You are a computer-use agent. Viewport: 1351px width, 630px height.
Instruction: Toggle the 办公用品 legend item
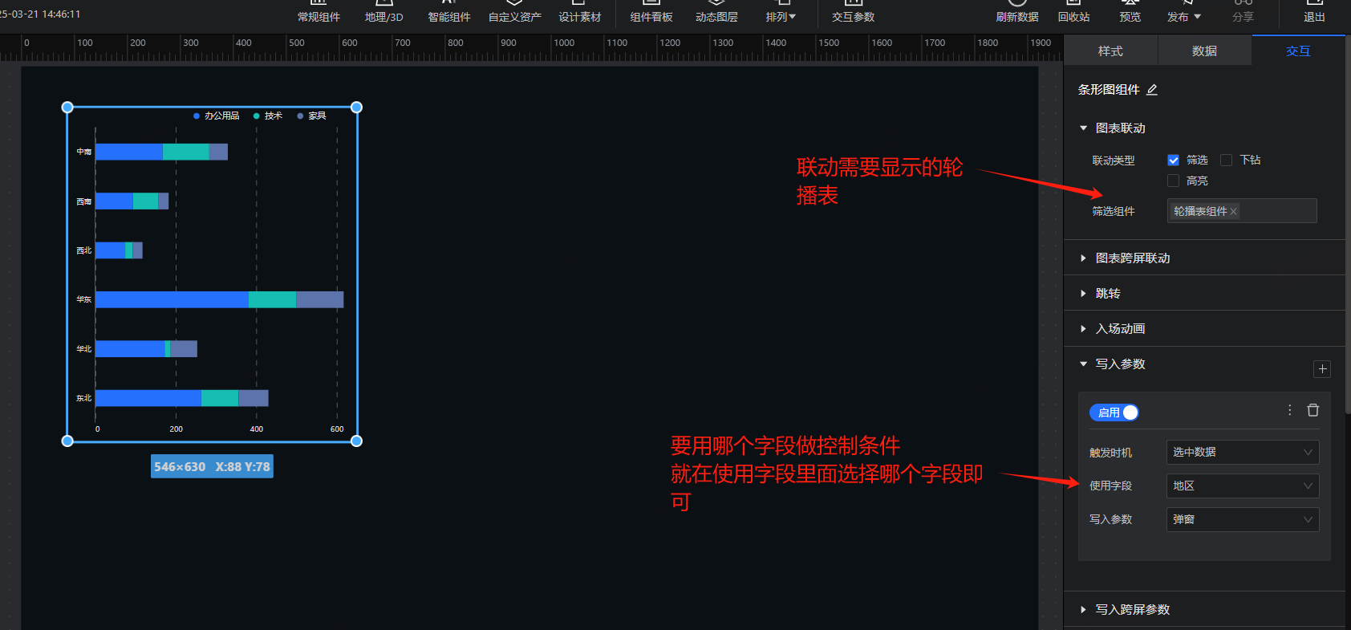[217, 116]
